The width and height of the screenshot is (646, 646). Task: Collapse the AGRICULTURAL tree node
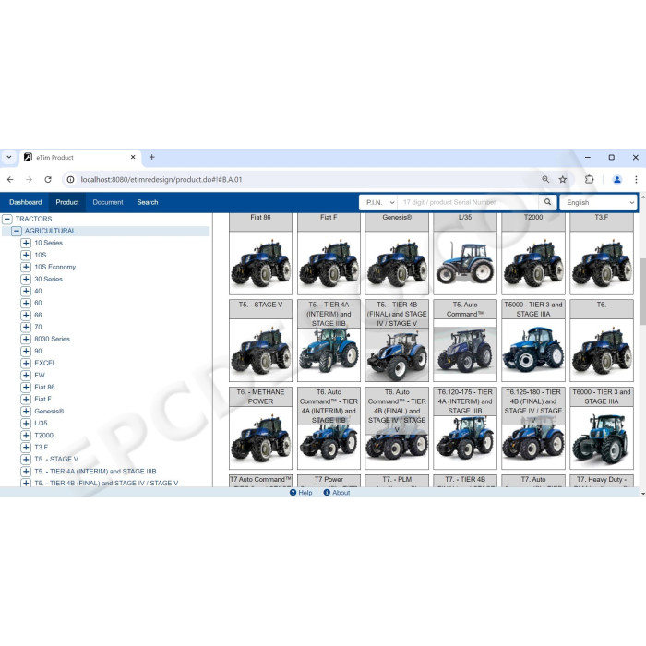coord(17,231)
